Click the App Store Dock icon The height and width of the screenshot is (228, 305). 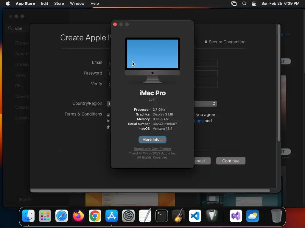[112, 216]
